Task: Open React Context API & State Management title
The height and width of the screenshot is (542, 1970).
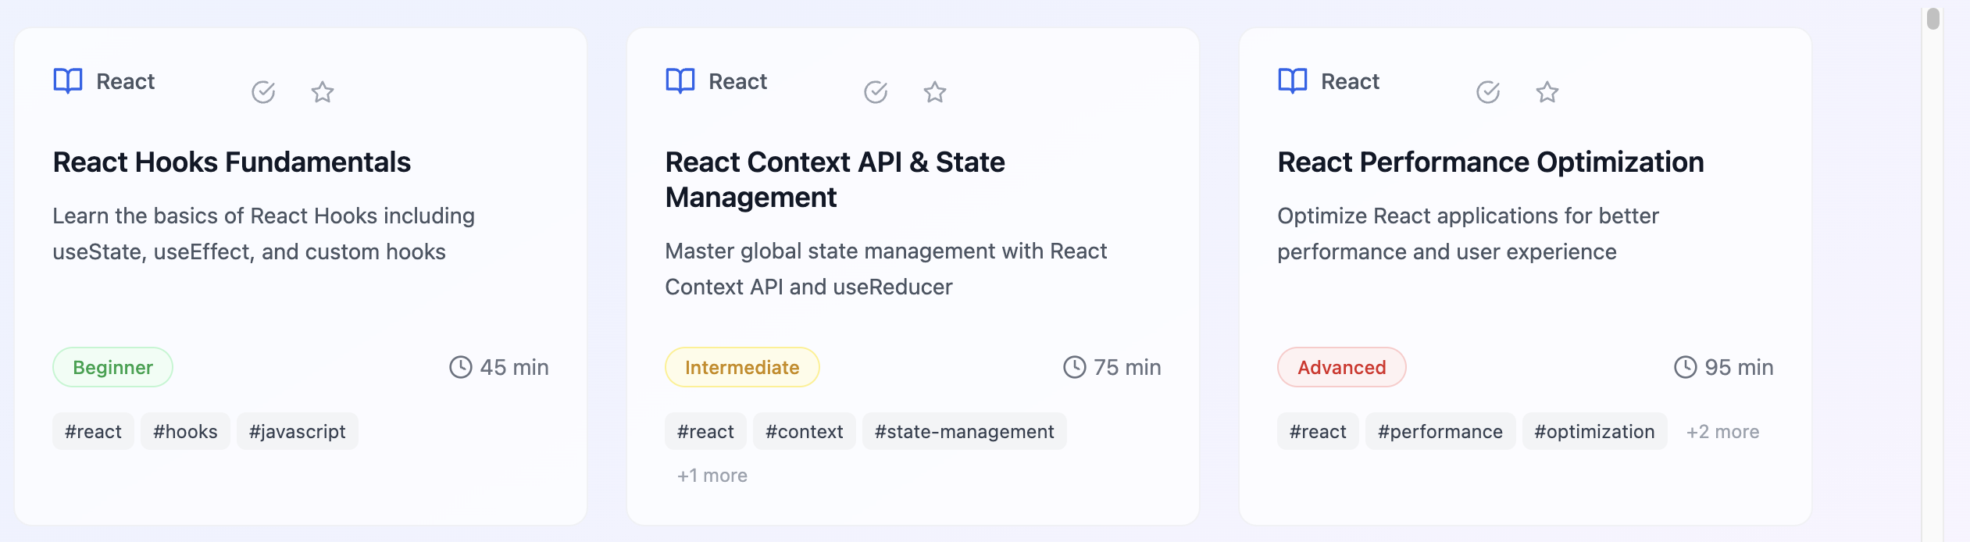Action: (835, 180)
